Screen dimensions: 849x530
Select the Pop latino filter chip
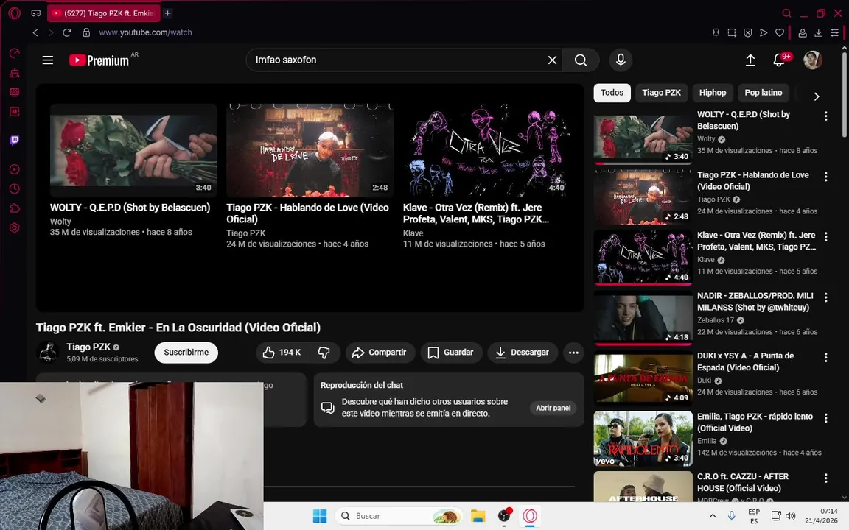[x=763, y=93]
